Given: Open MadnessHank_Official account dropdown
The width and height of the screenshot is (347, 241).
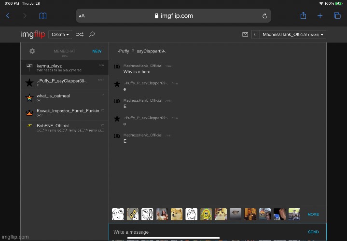Looking at the screenshot, I should (x=293, y=35).
